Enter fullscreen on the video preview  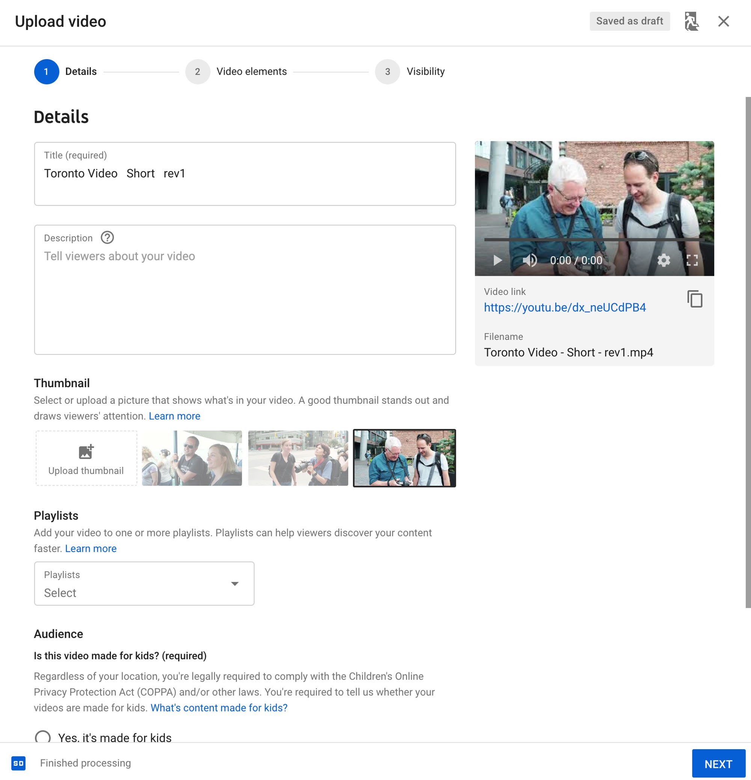point(692,260)
